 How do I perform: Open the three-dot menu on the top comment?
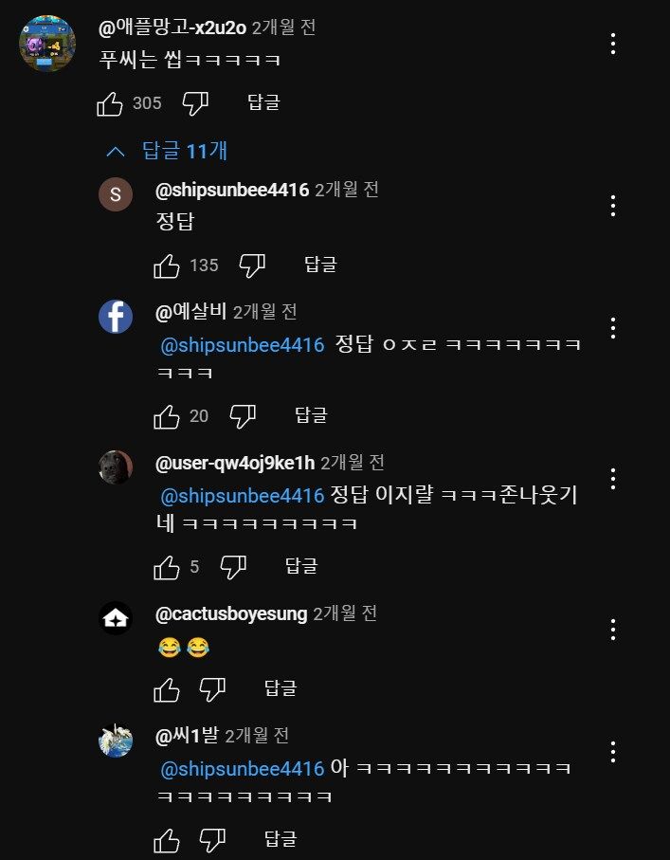pyautogui.click(x=613, y=44)
